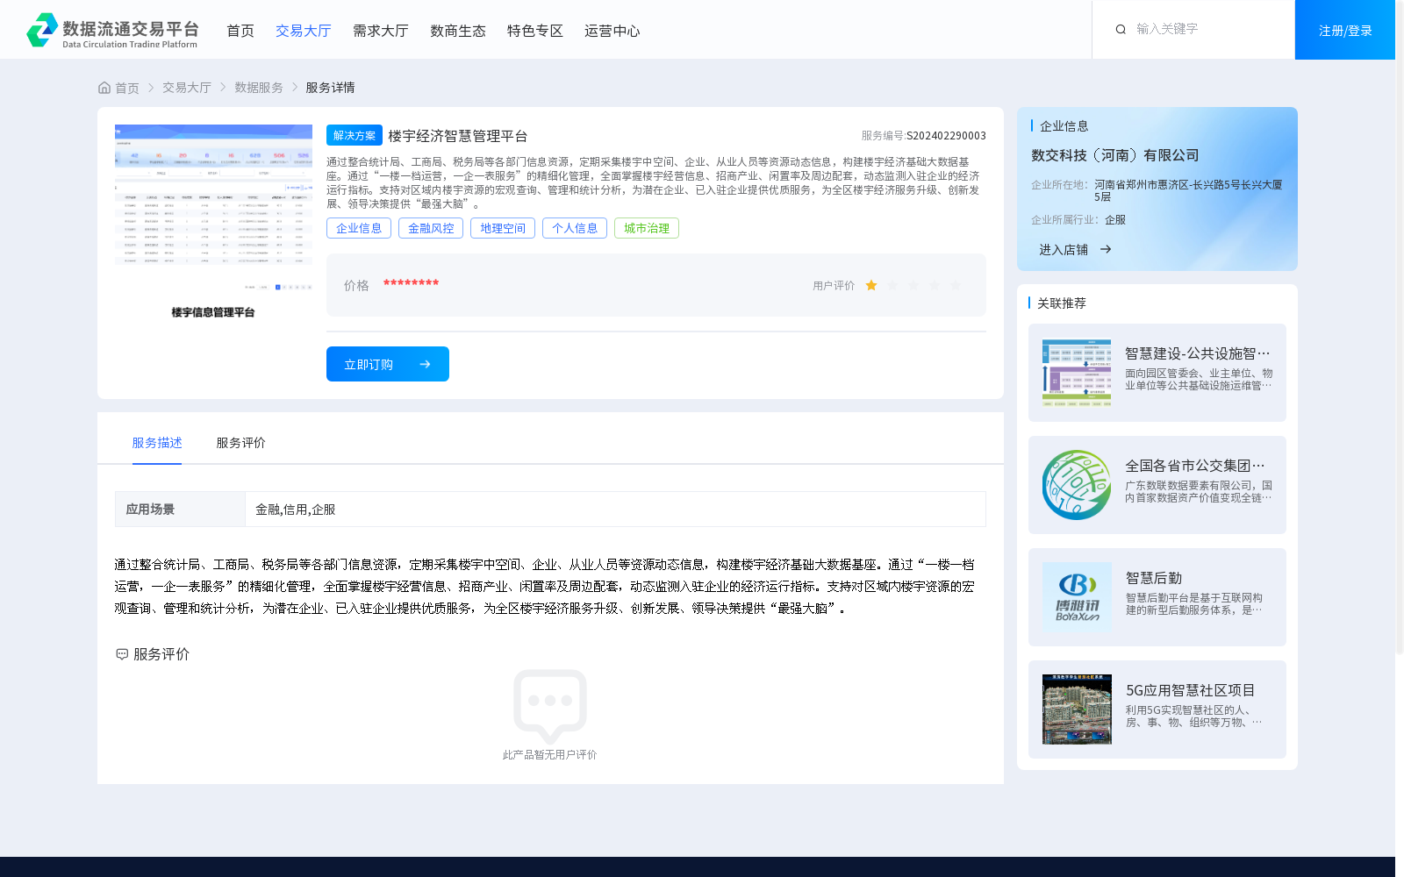Open the 需求大厅 navigation item
This screenshot has height=877, width=1404.
(x=380, y=31)
